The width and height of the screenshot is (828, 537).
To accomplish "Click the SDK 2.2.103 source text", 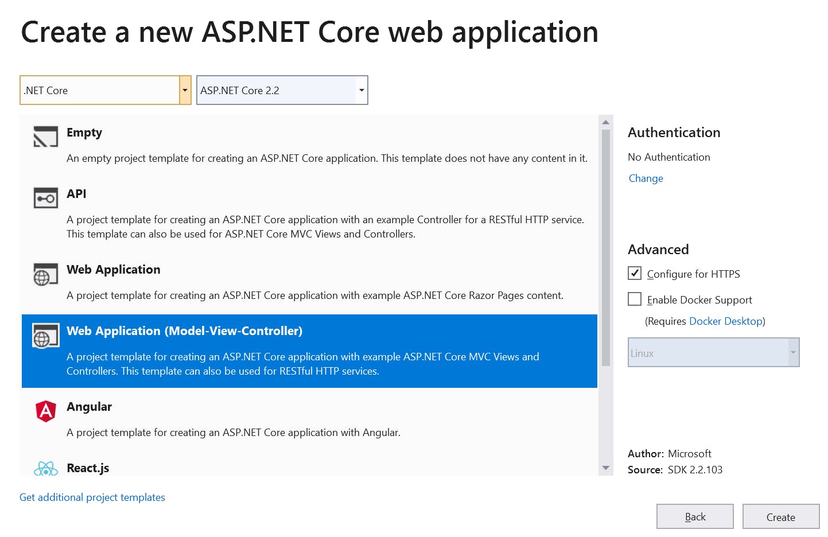I will click(695, 470).
